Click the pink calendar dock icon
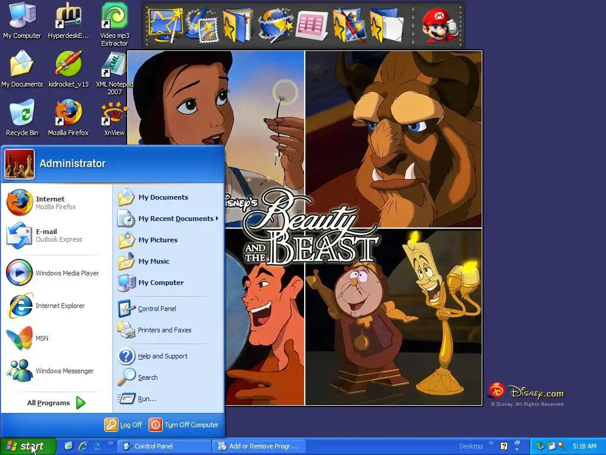Viewport: 606px width, 455px height. (311, 26)
